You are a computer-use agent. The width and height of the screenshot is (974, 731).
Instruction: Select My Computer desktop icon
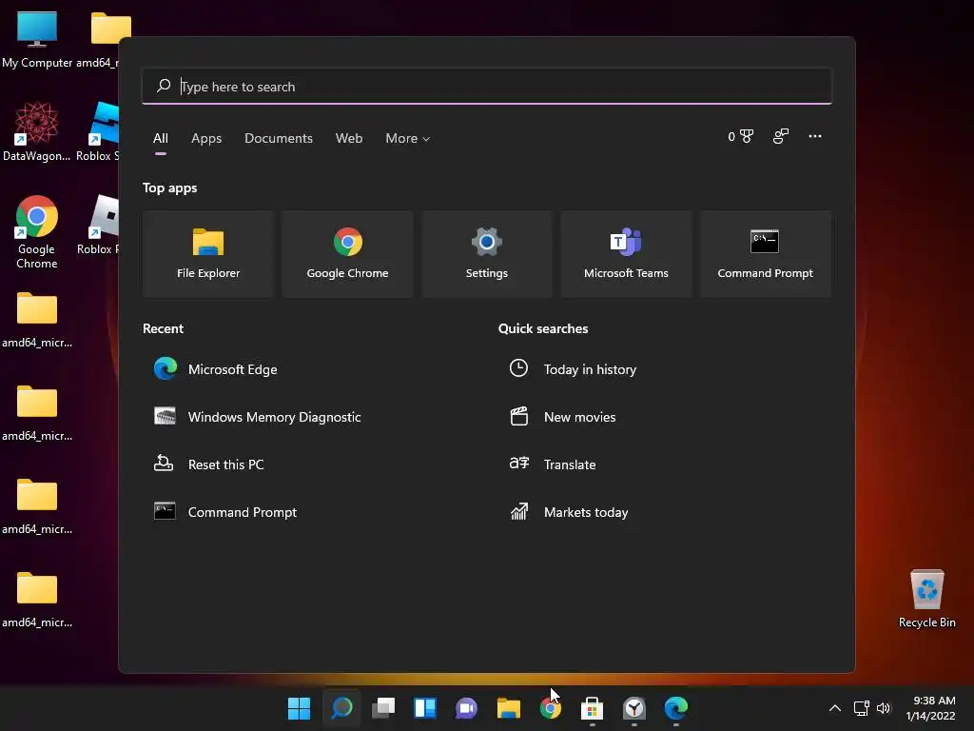click(37, 39)
